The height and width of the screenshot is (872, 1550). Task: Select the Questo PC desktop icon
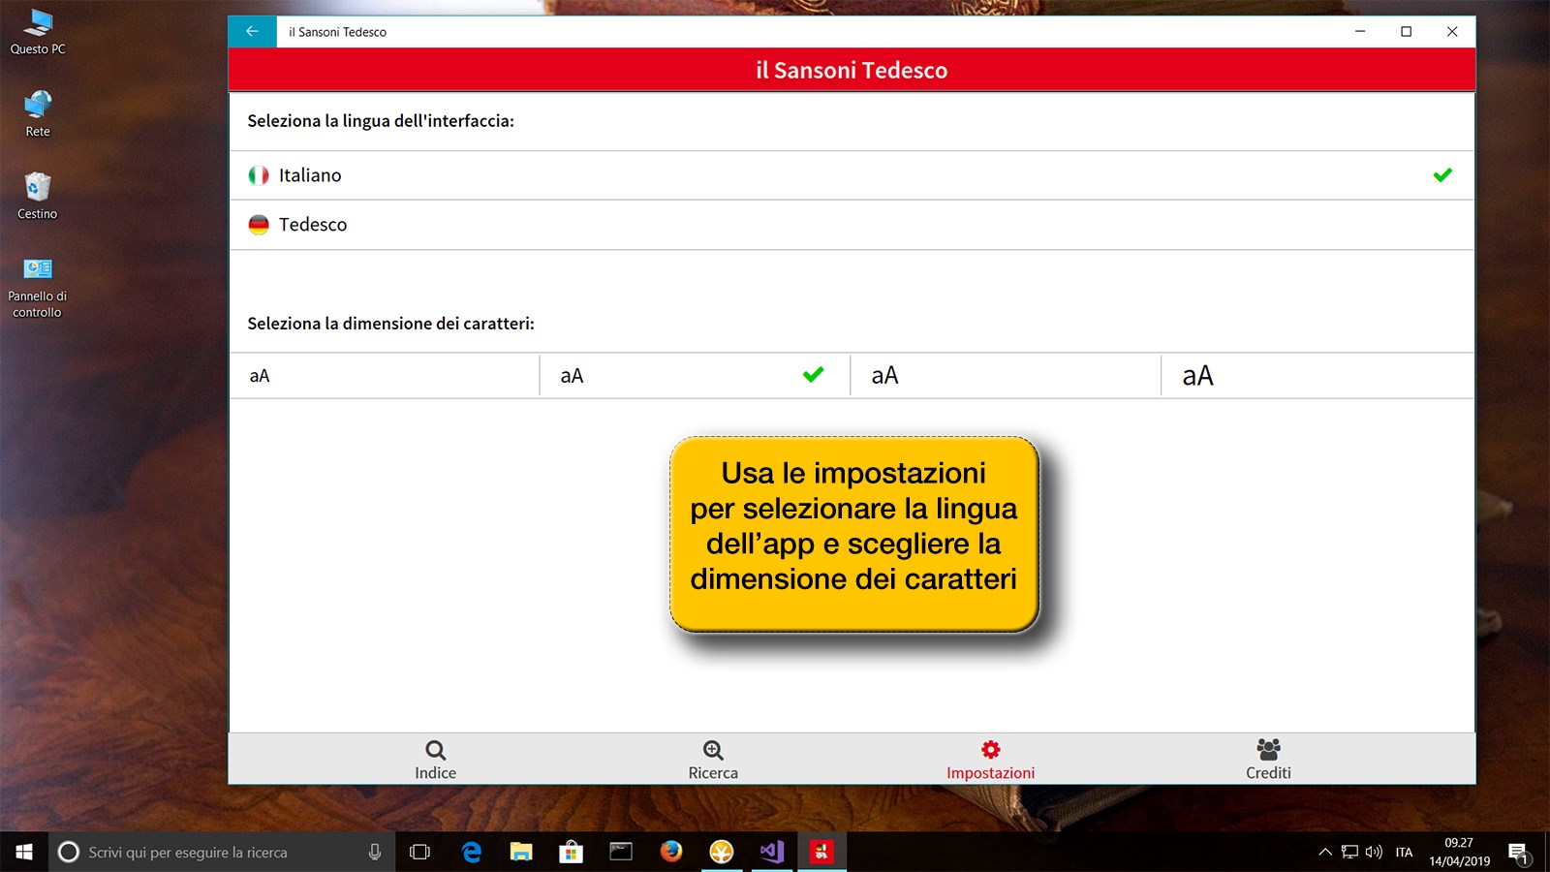point(38,32)
